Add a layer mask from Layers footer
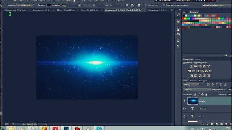The width and height of the screenshot is (232, 130). point(212,124)
